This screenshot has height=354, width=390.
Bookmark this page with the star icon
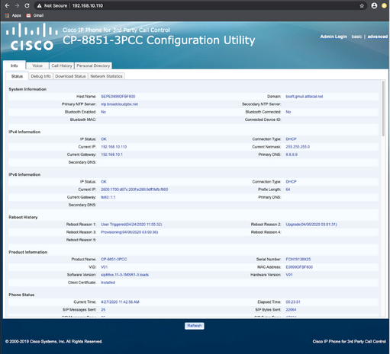(x=362, y=5)
